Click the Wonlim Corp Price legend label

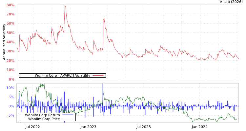[44, 119]
